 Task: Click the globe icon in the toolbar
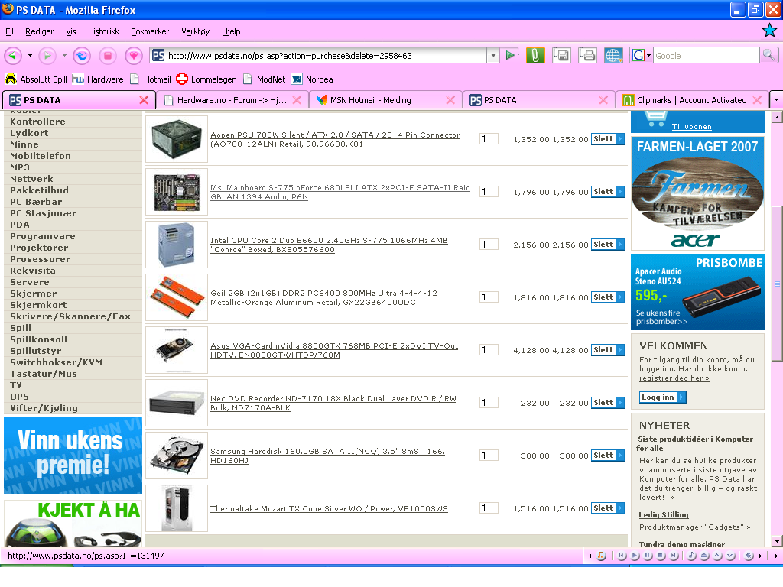[x=613, y=55]
